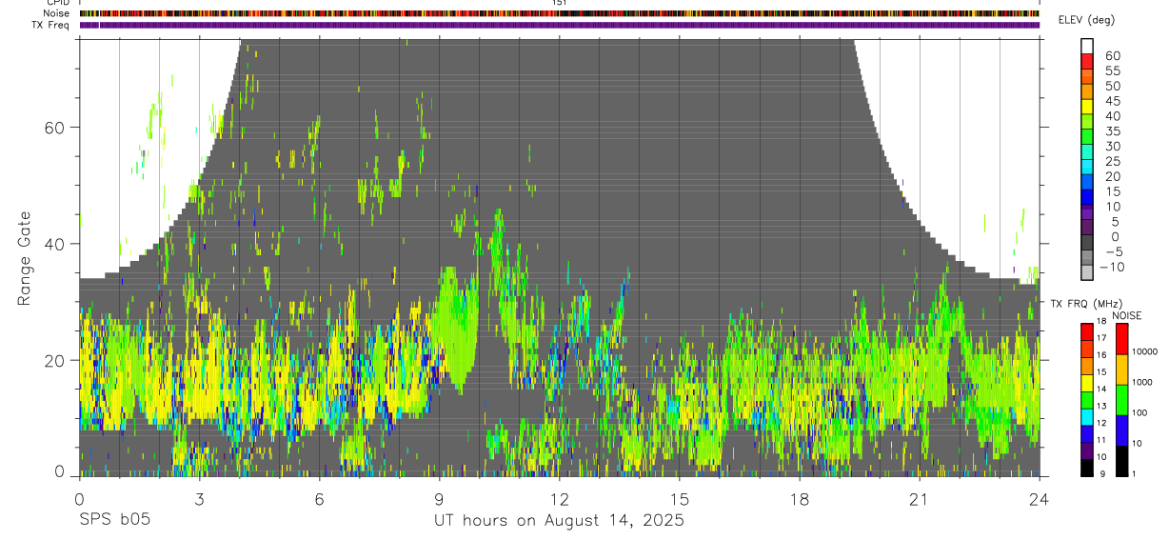
Task: Click the '15' tick on the UT hours axis
Action: (680, 499)
